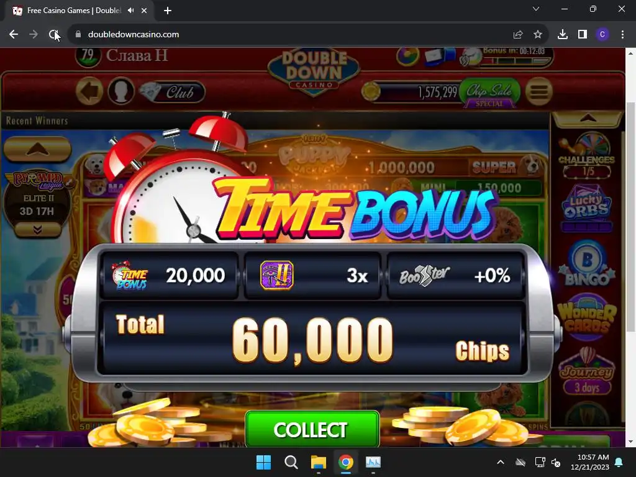Collect the Time Bonus chips
Screen dimensions: 636x477
tap(312, 429)
